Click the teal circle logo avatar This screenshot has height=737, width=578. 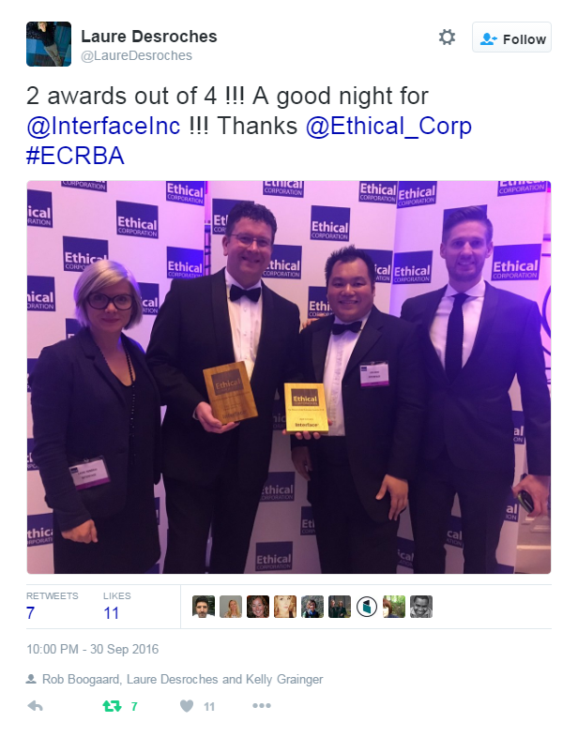[x=367, y=607]
